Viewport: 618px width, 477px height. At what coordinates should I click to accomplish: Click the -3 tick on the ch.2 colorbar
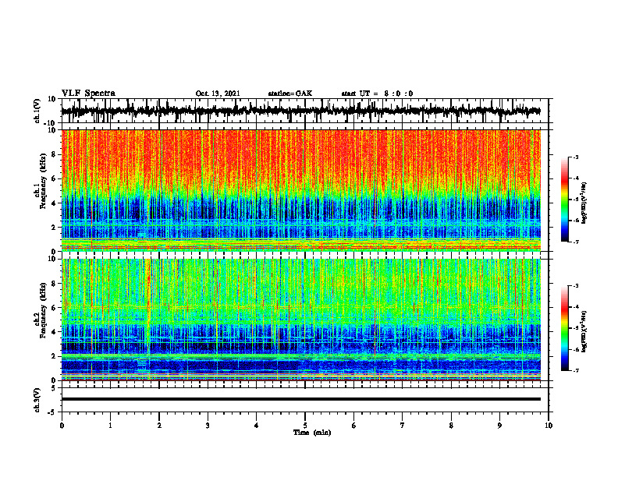click(576, 286)
